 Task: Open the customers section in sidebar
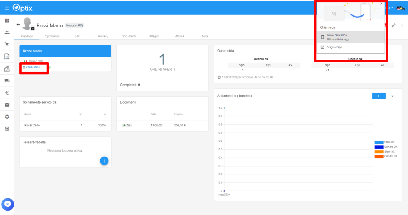(7, 33)
